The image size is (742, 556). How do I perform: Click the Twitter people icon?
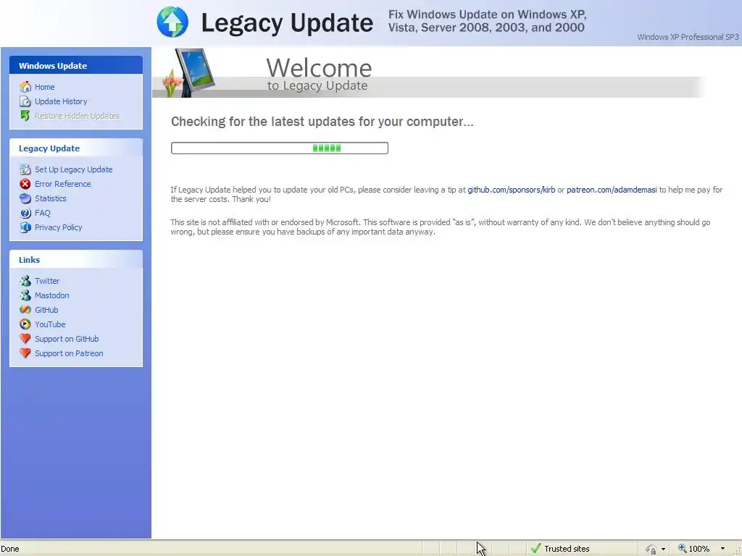pos(25,281)
